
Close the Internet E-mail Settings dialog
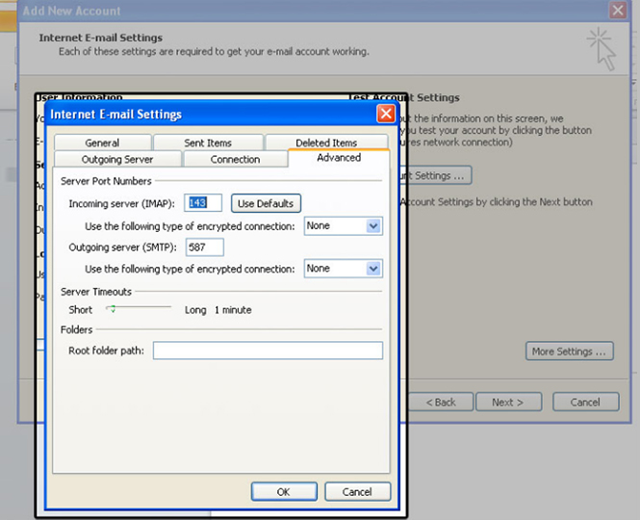point(385,114)
